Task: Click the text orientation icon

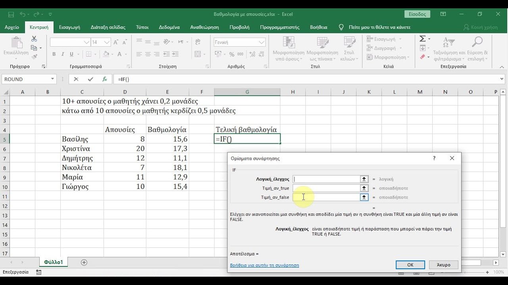Action: (167, 42)
